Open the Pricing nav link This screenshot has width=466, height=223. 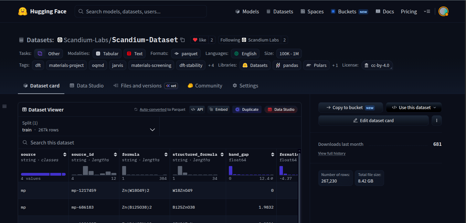click(409, 11)
